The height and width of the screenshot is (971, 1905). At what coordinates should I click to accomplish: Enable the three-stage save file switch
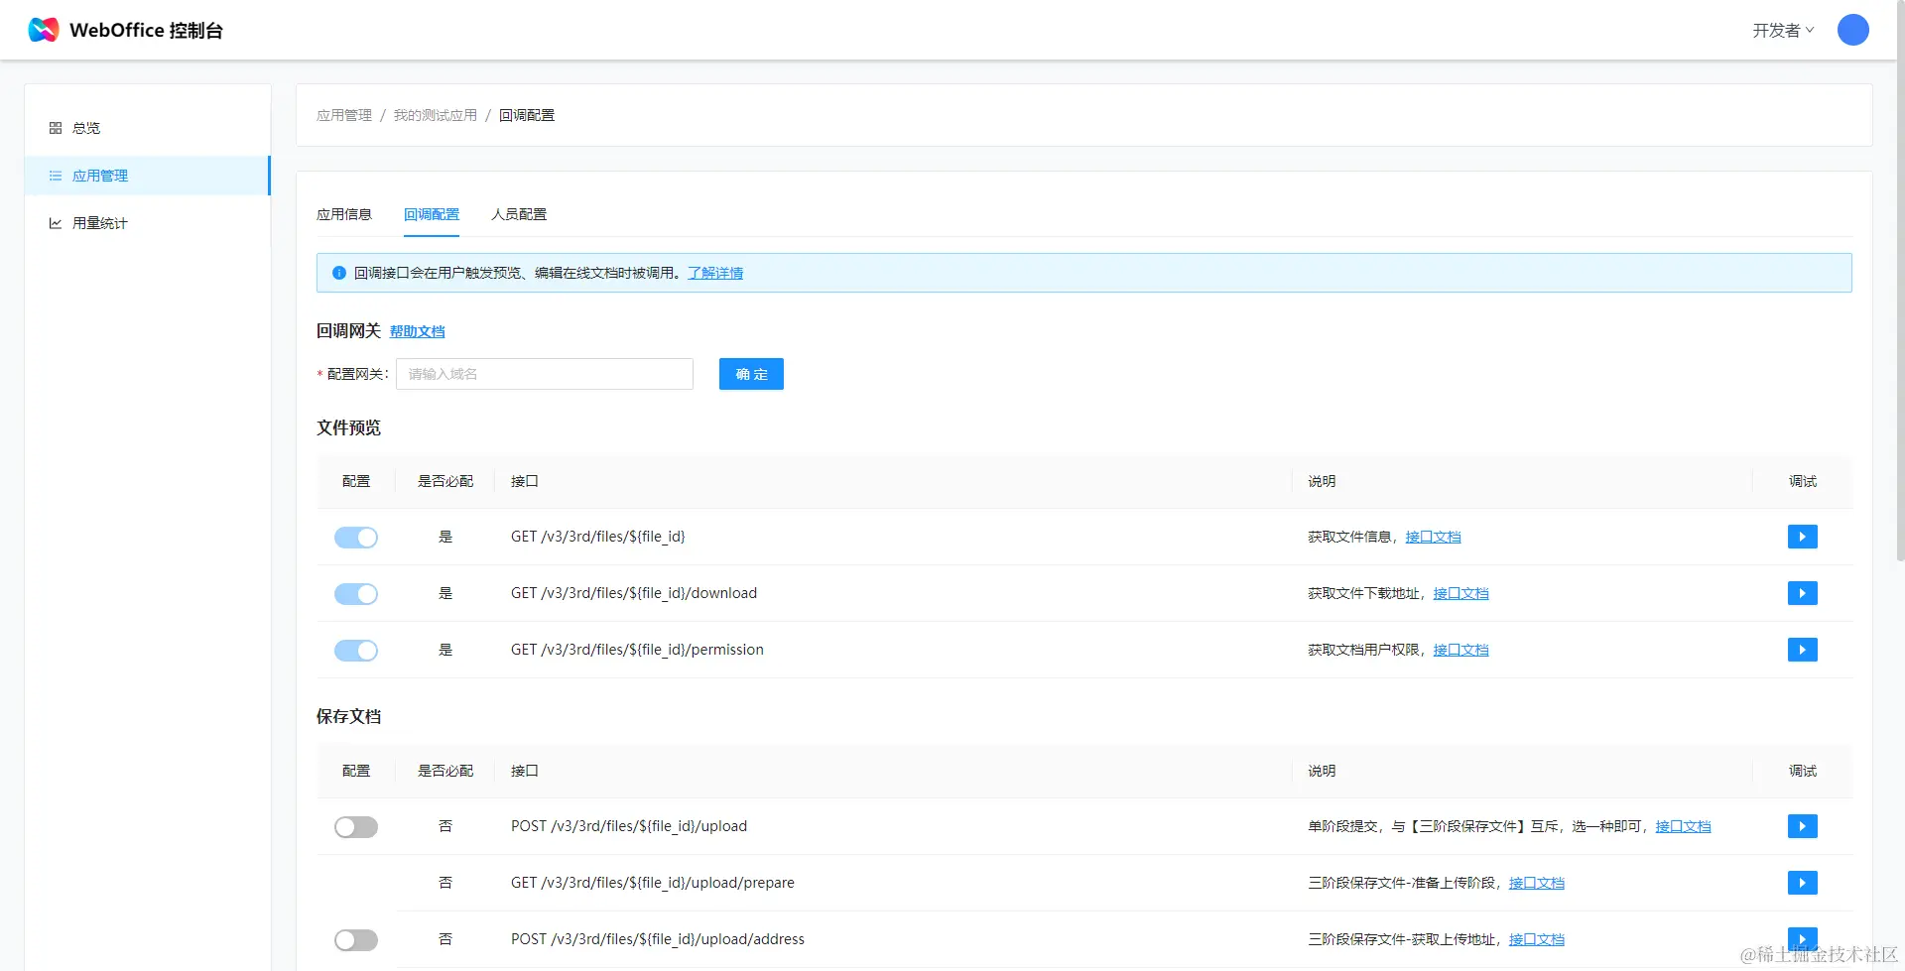click(x=356, y=940)
